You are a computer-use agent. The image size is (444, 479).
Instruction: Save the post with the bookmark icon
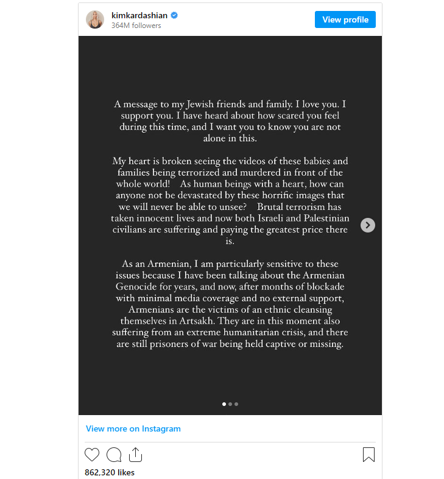[368, 454]
